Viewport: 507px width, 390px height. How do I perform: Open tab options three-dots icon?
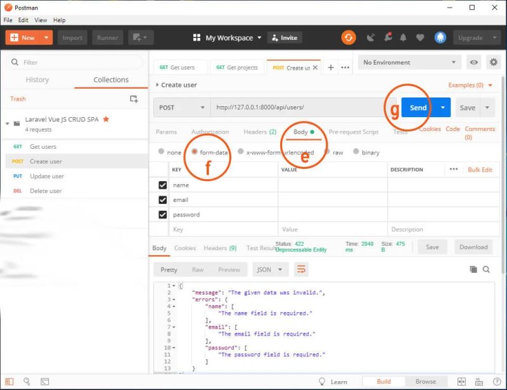pos(345,68)
